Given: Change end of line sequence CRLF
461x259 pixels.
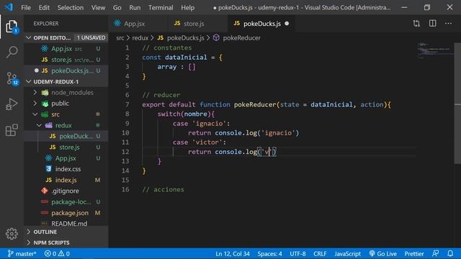Looking at the screenshot, I should pyautogui.click(x=320, y=253).
